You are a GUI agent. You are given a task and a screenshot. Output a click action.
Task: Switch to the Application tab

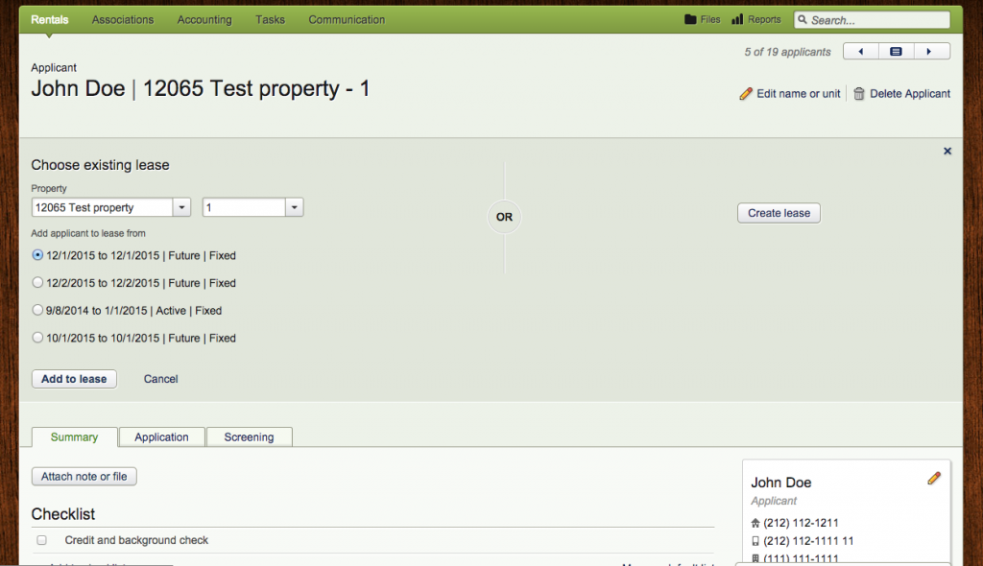click(x=161, y=436)
